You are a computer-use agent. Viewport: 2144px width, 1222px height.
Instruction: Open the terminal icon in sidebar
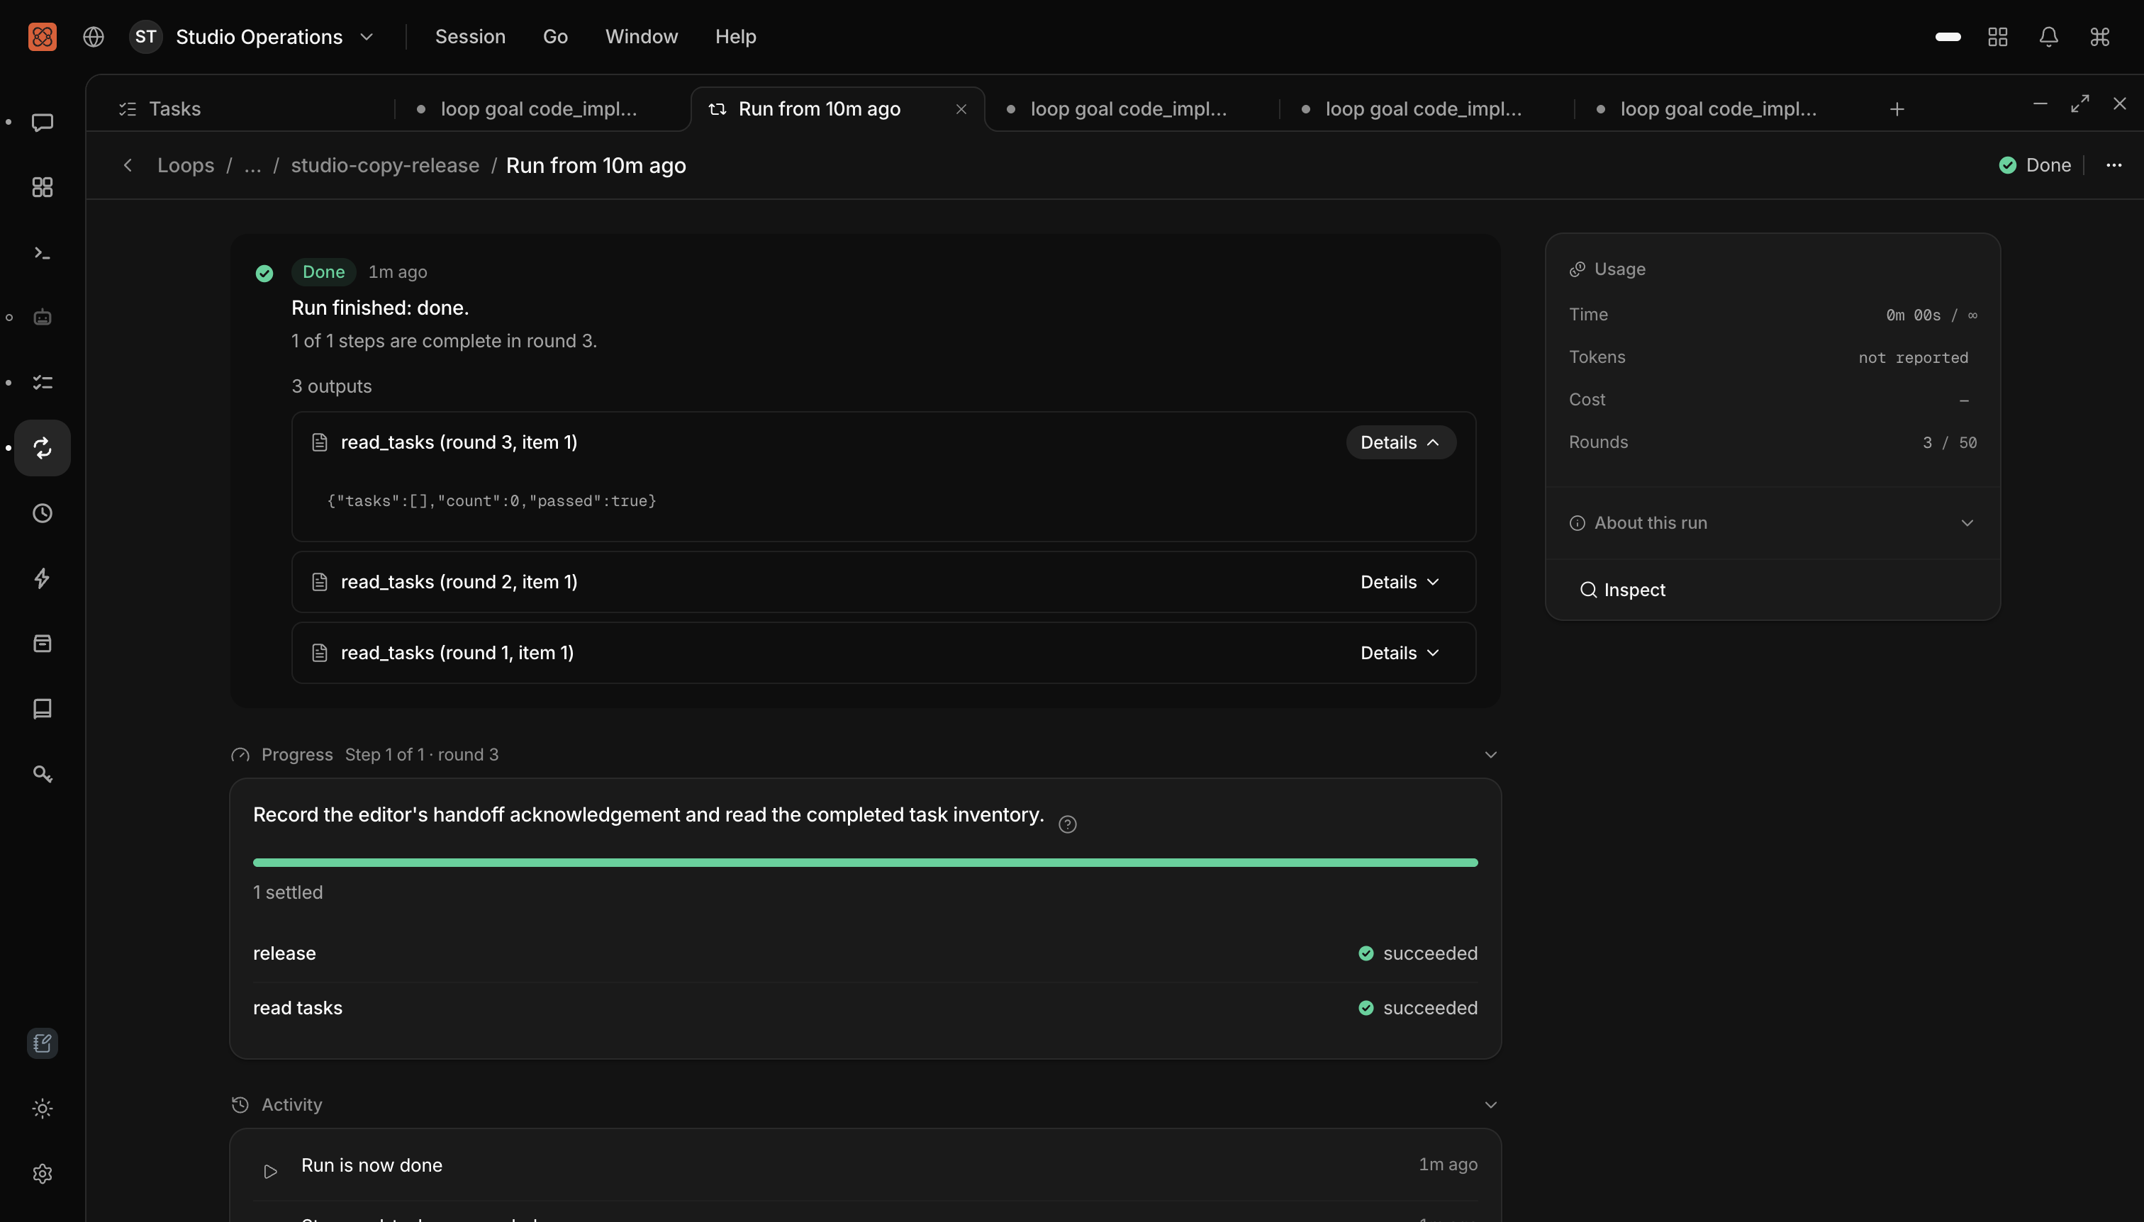pyautogui.click(x=42, y=252)
